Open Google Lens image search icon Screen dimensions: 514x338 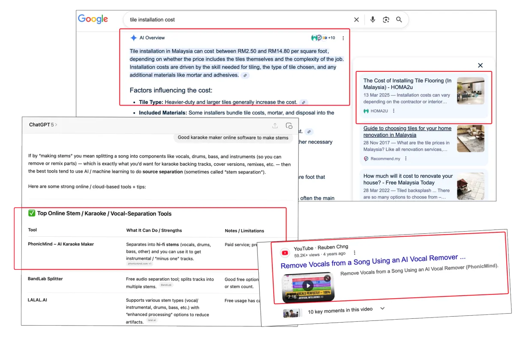coord(386,20)
